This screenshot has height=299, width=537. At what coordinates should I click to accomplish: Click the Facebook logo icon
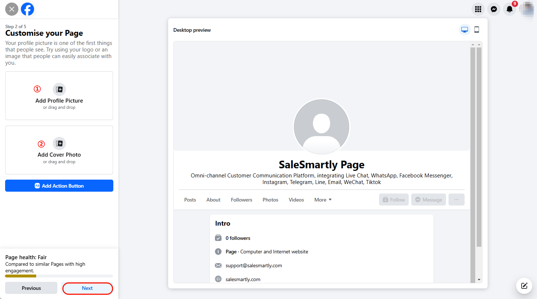27,9
